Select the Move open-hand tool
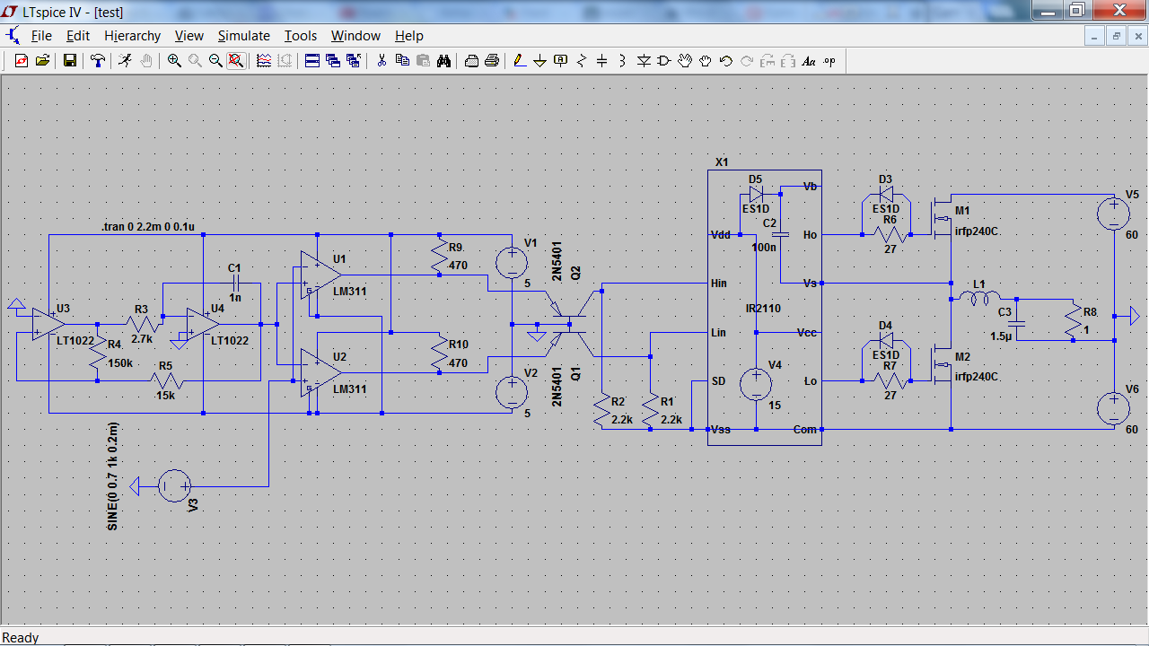Screen dimensions: 1149x646 tap(685, 61)
